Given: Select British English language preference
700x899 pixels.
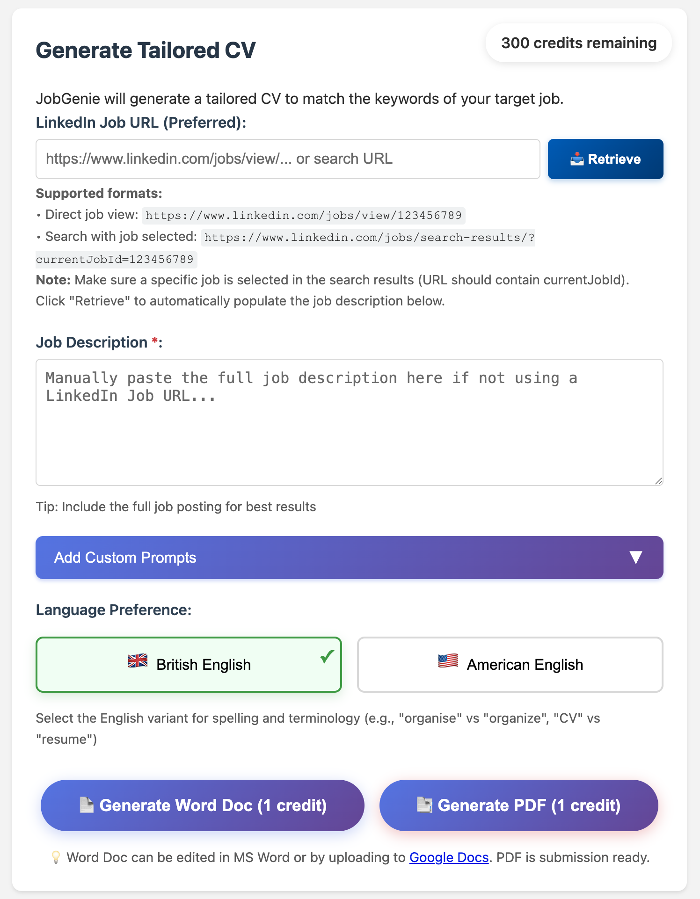Looking at the screenshot, I should point(188,664).
